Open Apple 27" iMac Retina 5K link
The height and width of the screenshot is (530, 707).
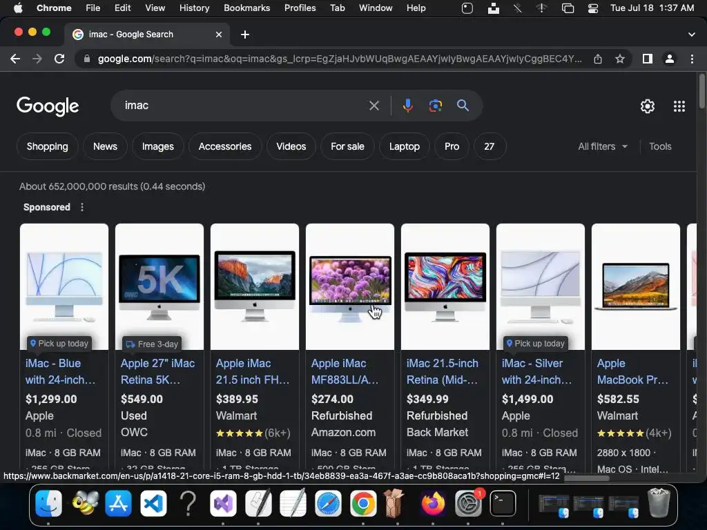click(157, 371)
